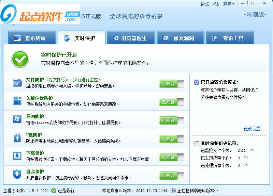
Task: Click the 关键位置防护 heading text
Action: tap(39, 98)
